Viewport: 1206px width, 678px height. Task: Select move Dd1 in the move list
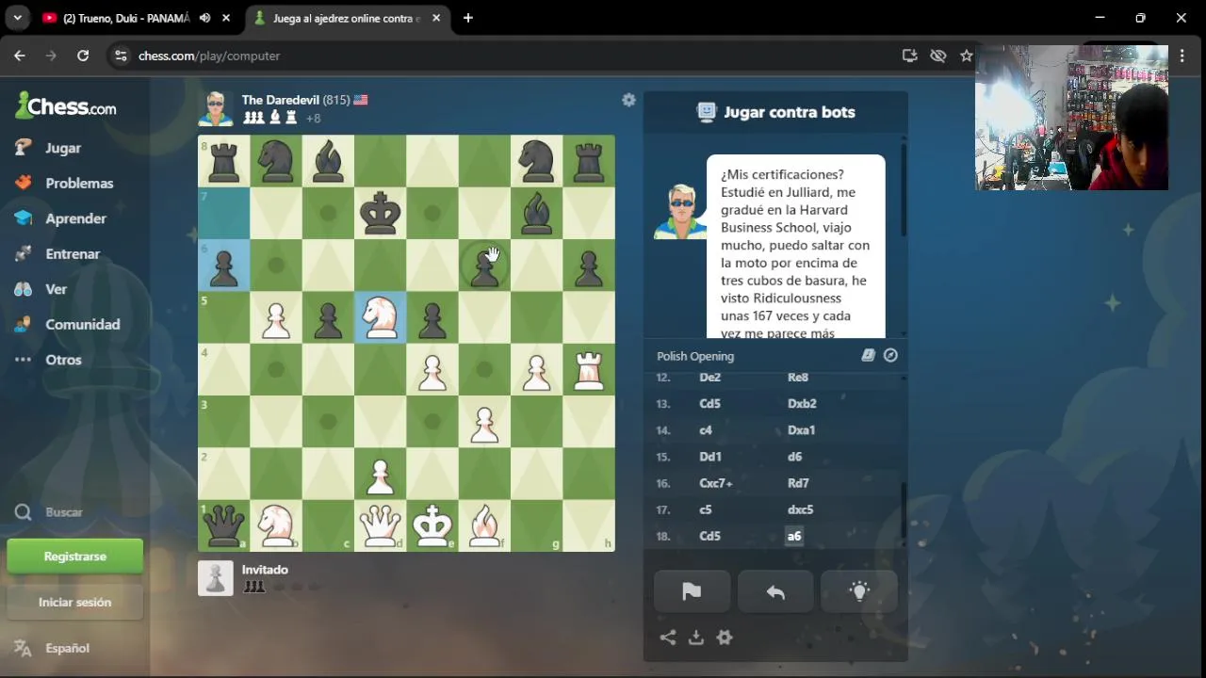(710, 457)
